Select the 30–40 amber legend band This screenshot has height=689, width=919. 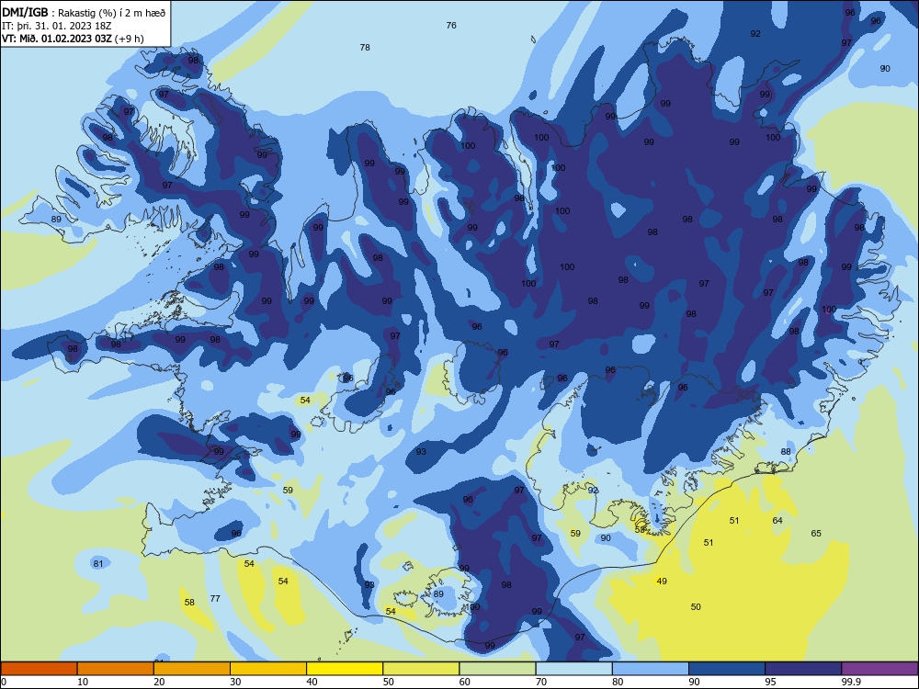[x=268, y=669]
